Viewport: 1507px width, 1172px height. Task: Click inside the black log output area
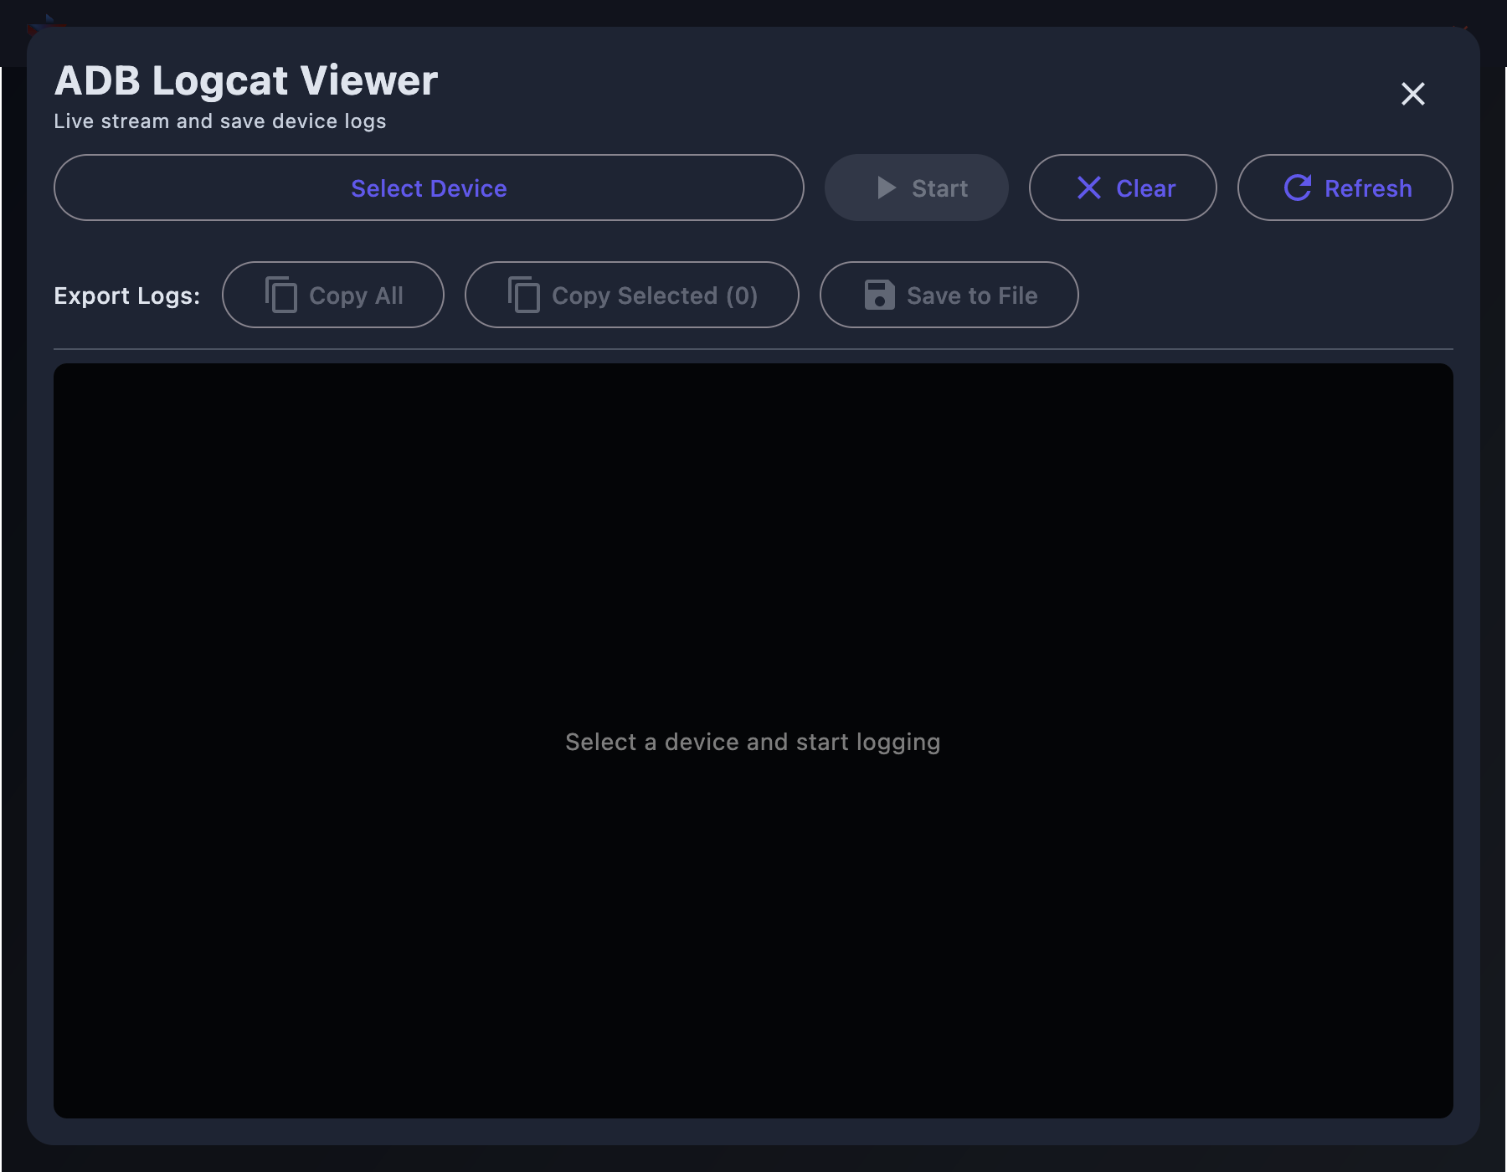[x=753, y=544]
